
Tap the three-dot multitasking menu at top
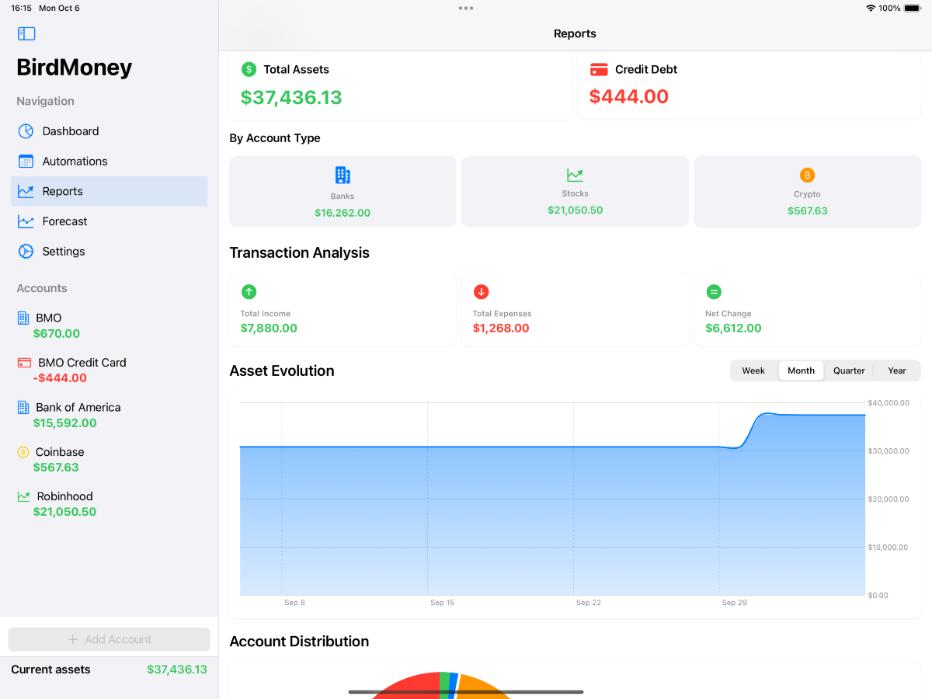tap(465, 9)
